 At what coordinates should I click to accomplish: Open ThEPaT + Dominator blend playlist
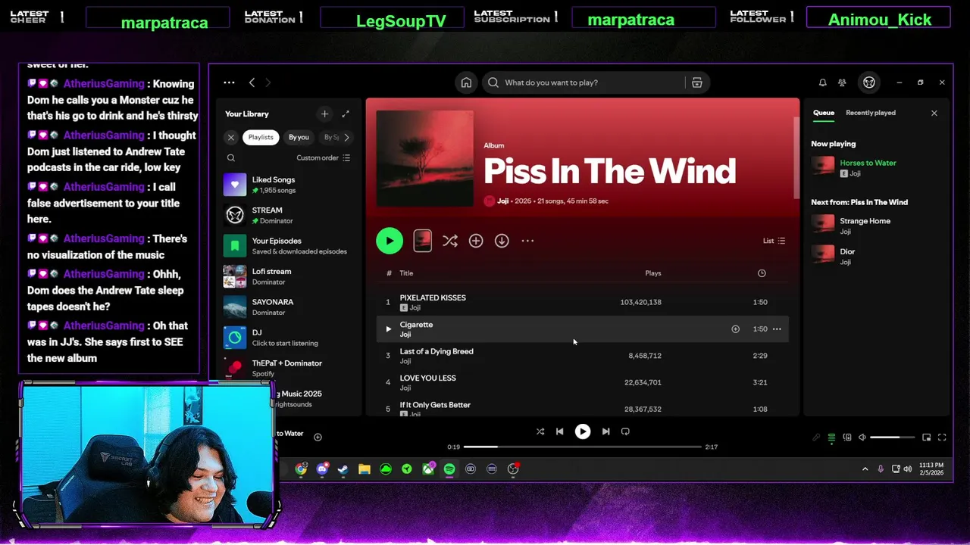pos(289,368)
